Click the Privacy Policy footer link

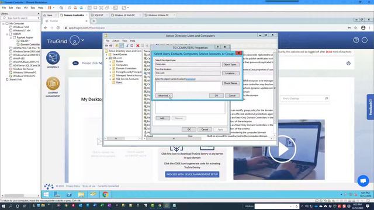(72, 186)
